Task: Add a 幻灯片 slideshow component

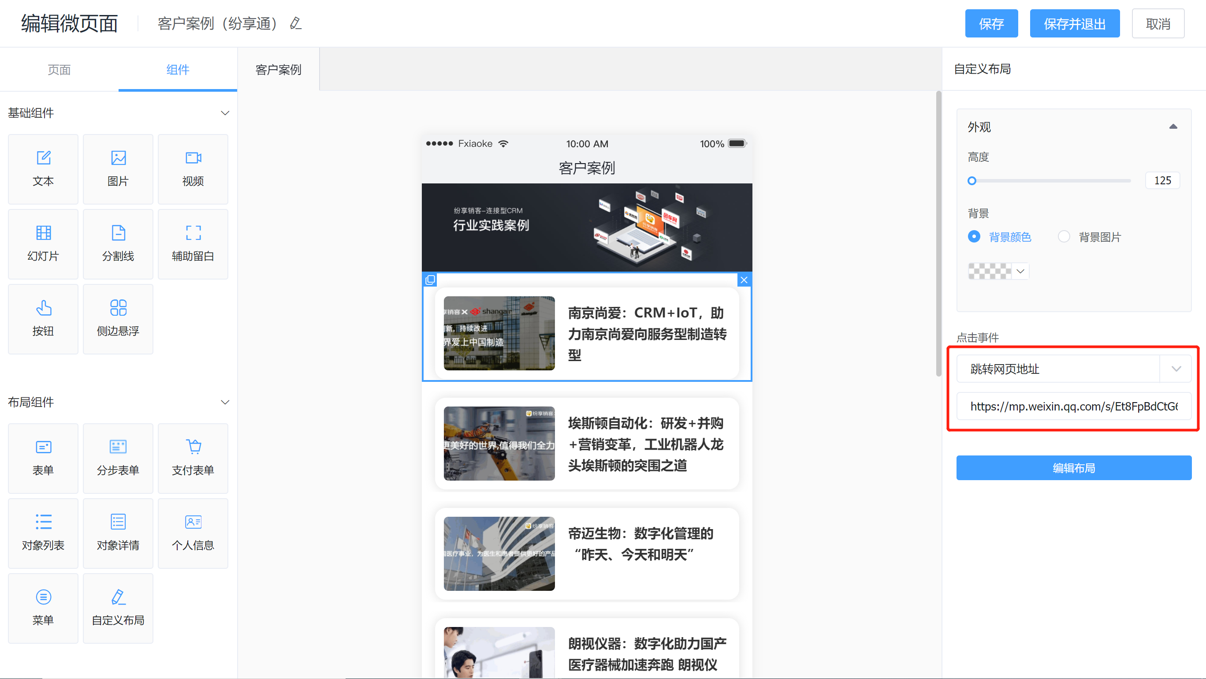Action: 43,244
